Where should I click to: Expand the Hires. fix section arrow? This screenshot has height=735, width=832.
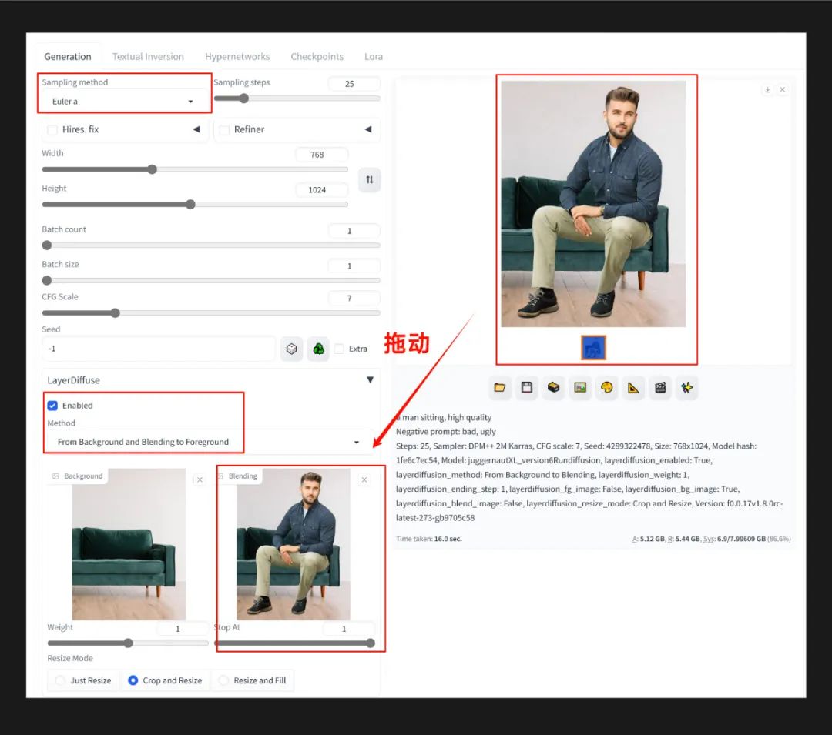[x=196, y=129]
